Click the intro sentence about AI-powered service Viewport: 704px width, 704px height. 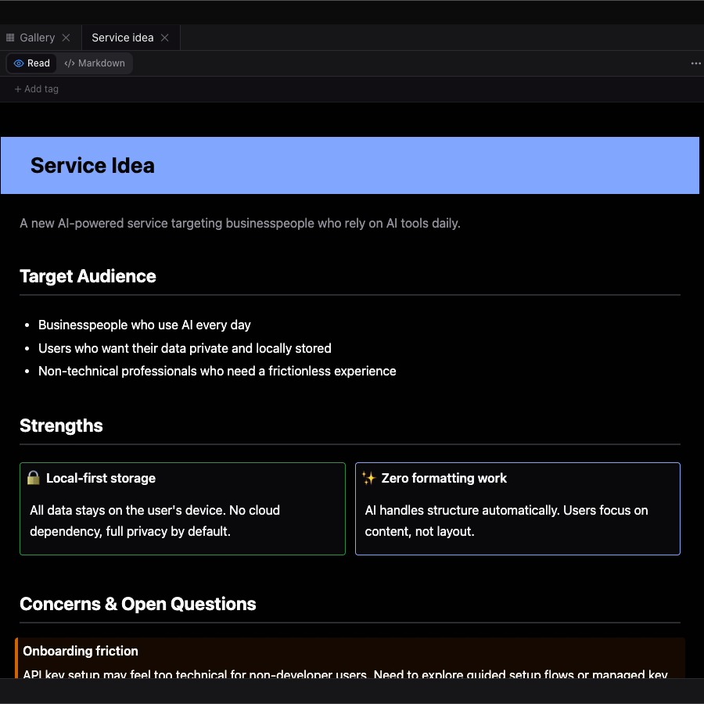[240, 223]
